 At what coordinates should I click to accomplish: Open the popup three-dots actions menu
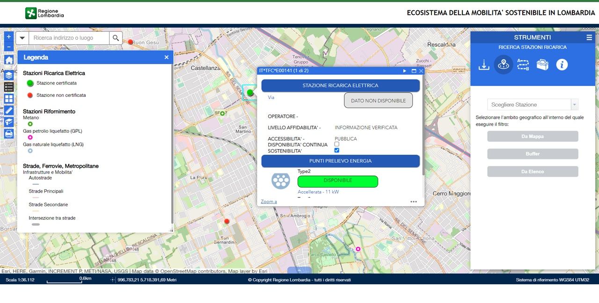pos(413,202)
